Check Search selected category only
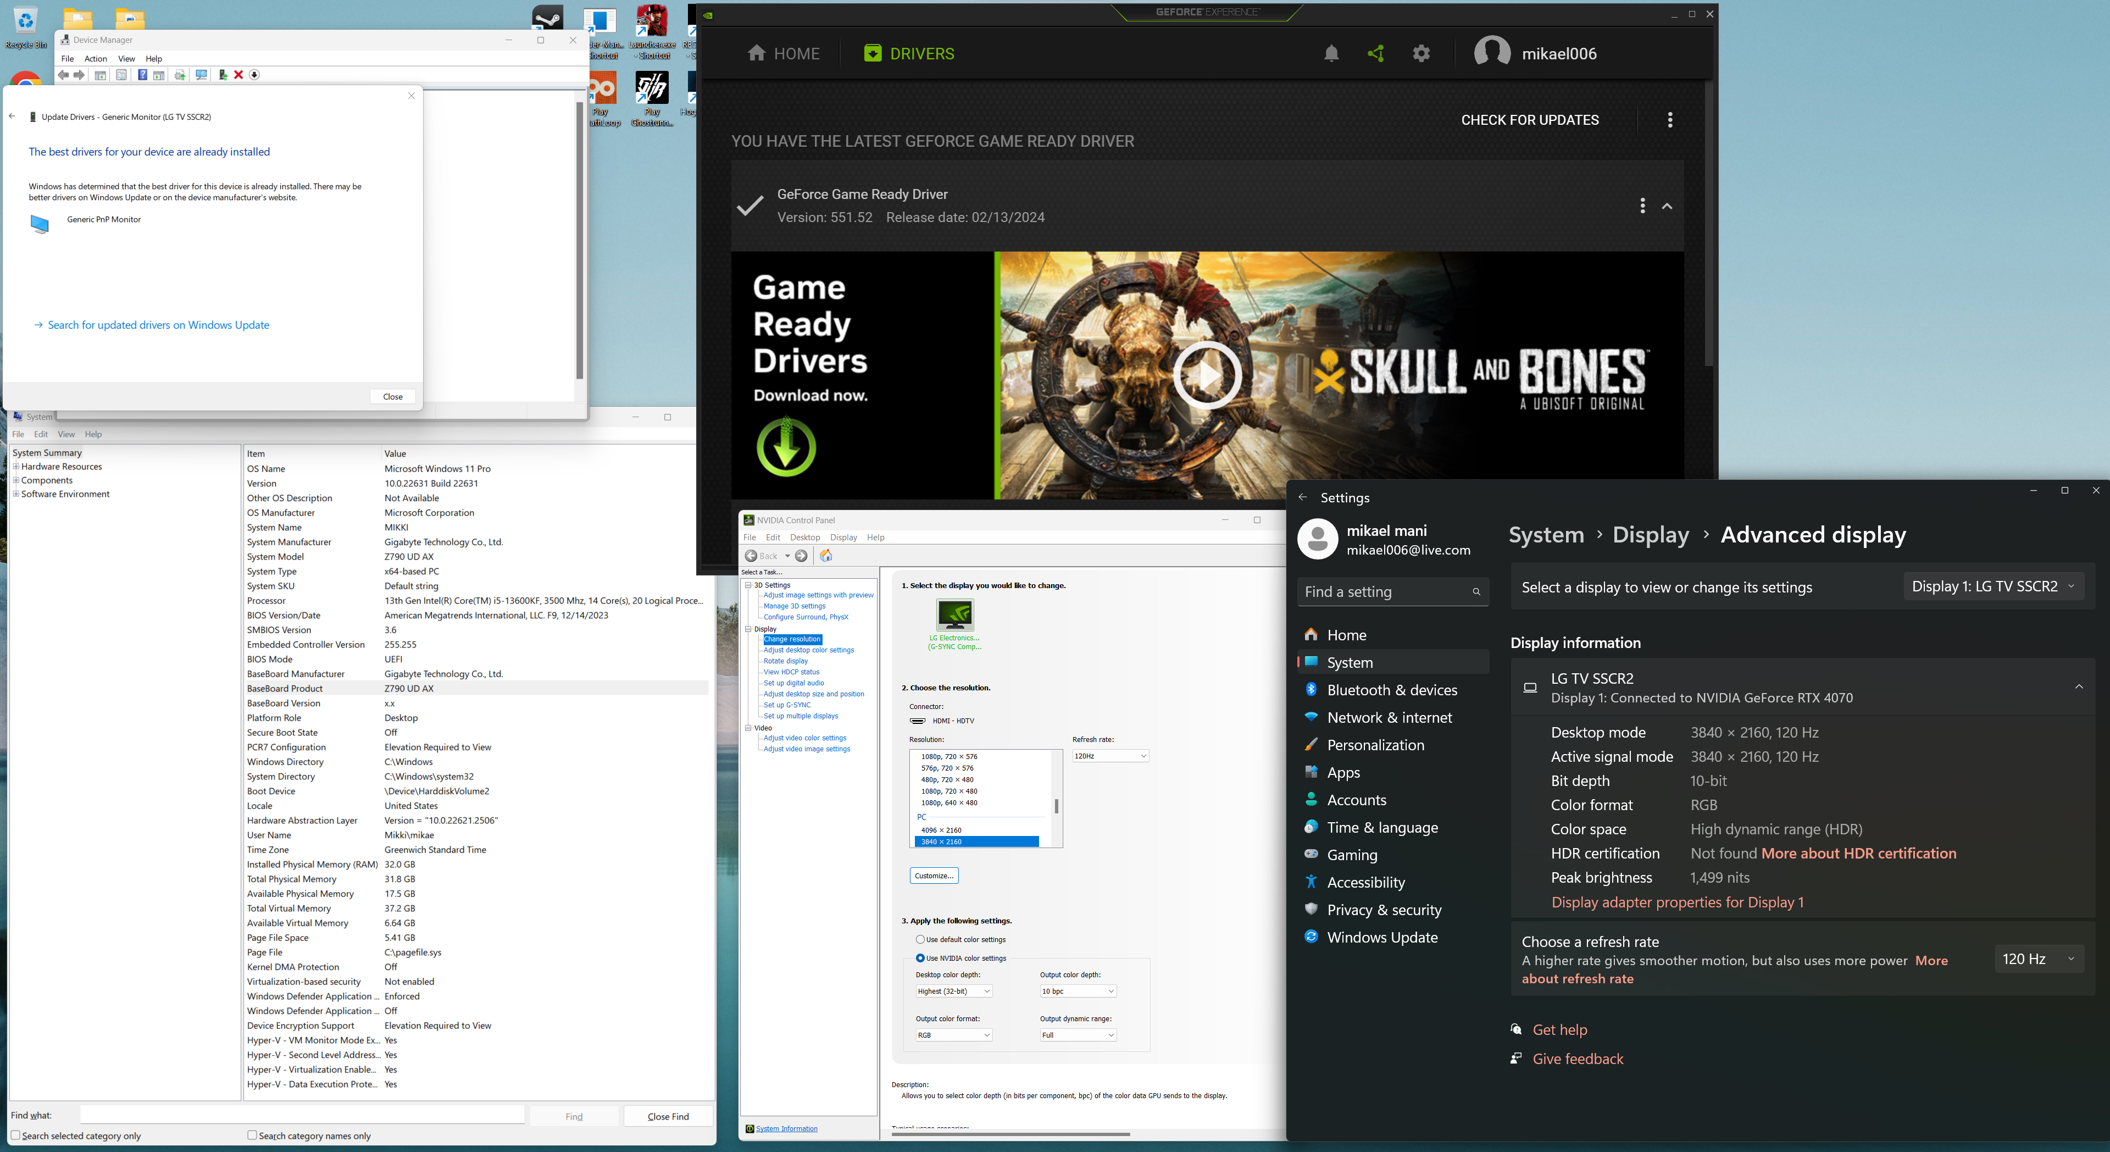Screen dimensions: 2110x1152 [x=15, y=1135]
